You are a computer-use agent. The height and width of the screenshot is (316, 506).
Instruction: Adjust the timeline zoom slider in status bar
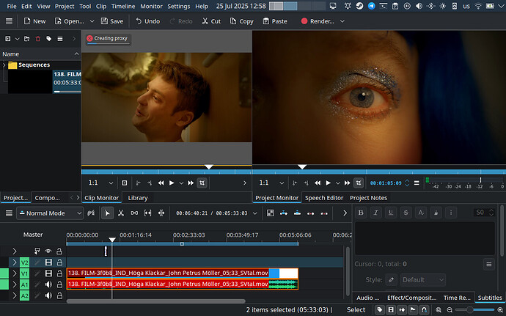pos(469,310)
